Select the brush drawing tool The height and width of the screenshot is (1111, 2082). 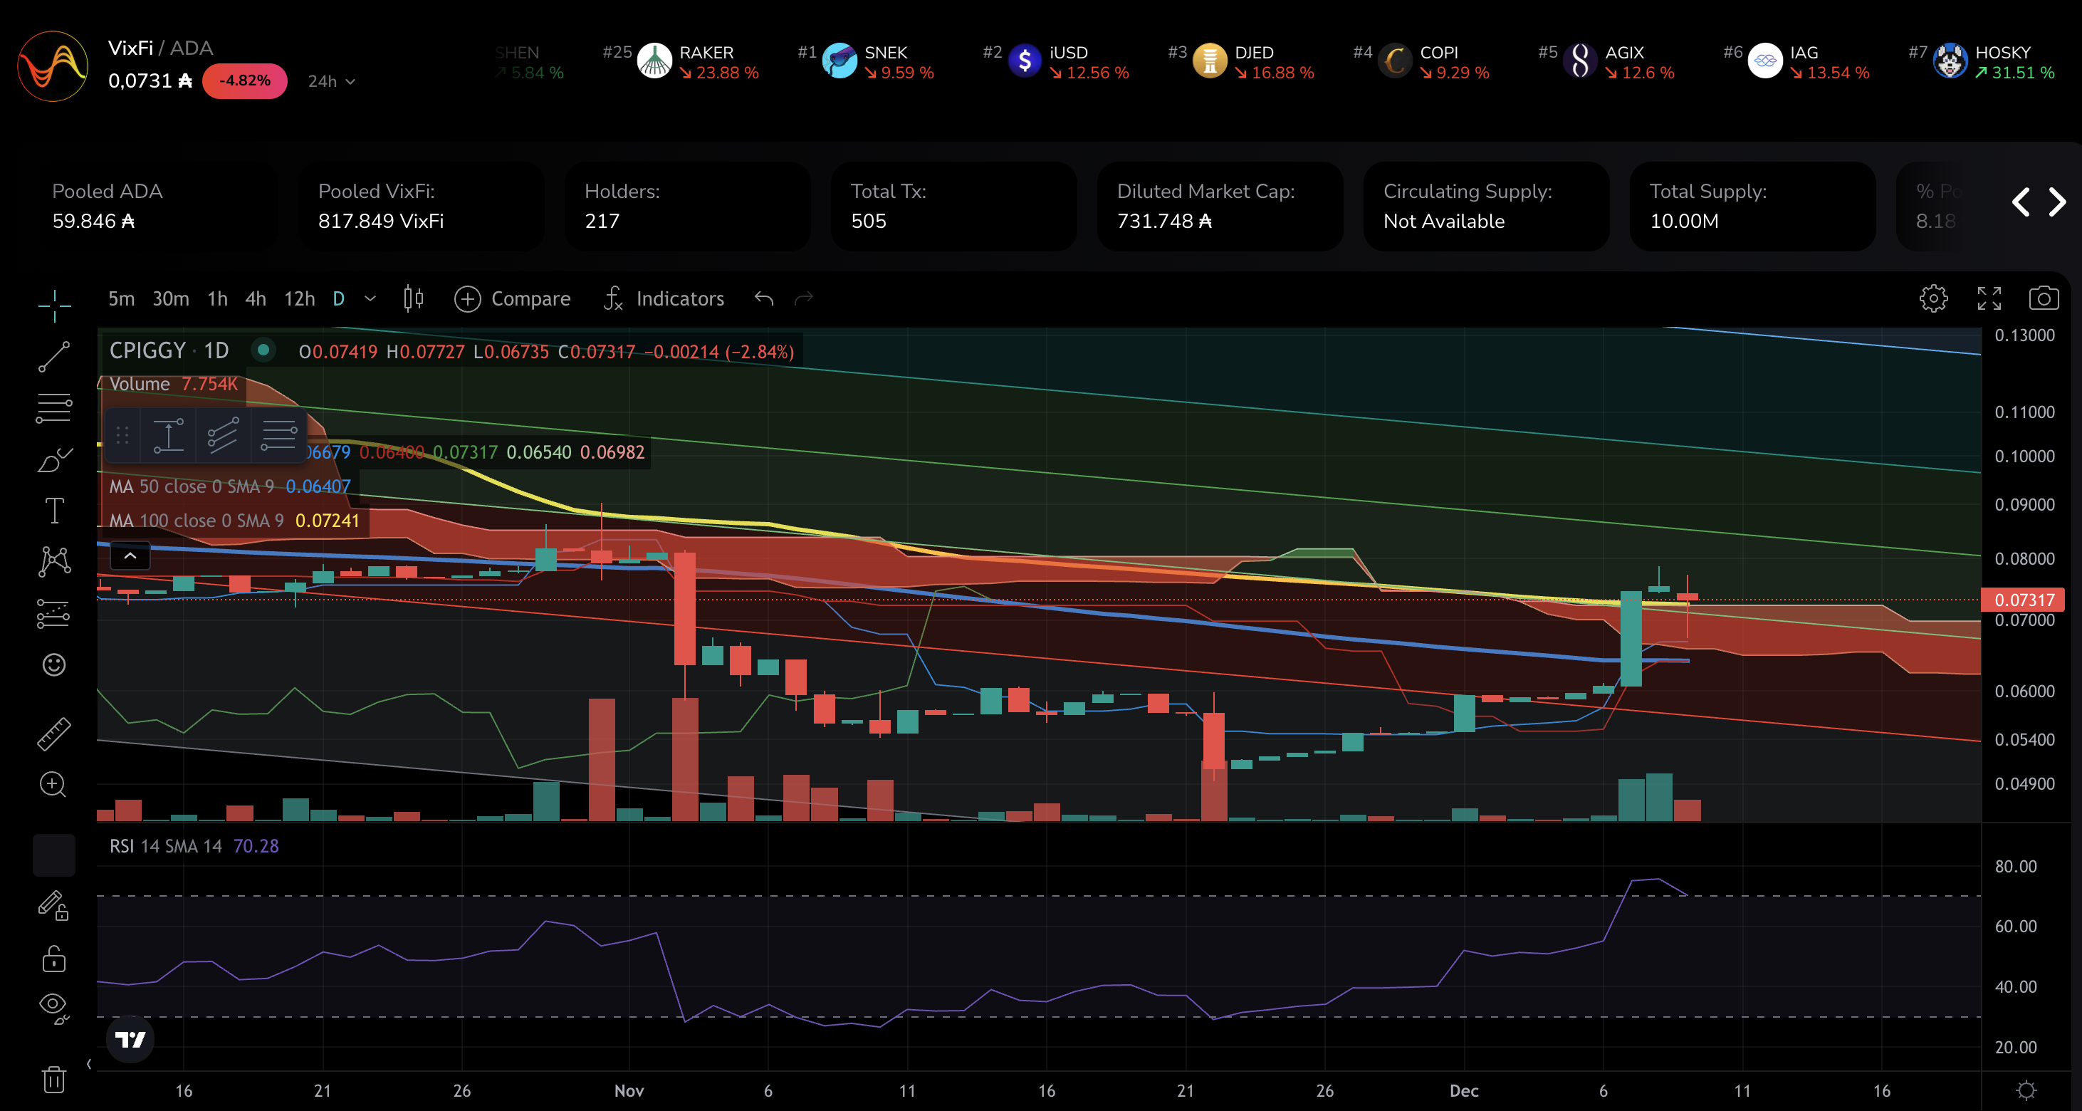tap(54, 459)
